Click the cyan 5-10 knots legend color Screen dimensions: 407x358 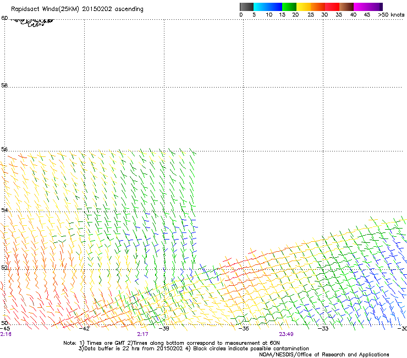coord(261,7)
